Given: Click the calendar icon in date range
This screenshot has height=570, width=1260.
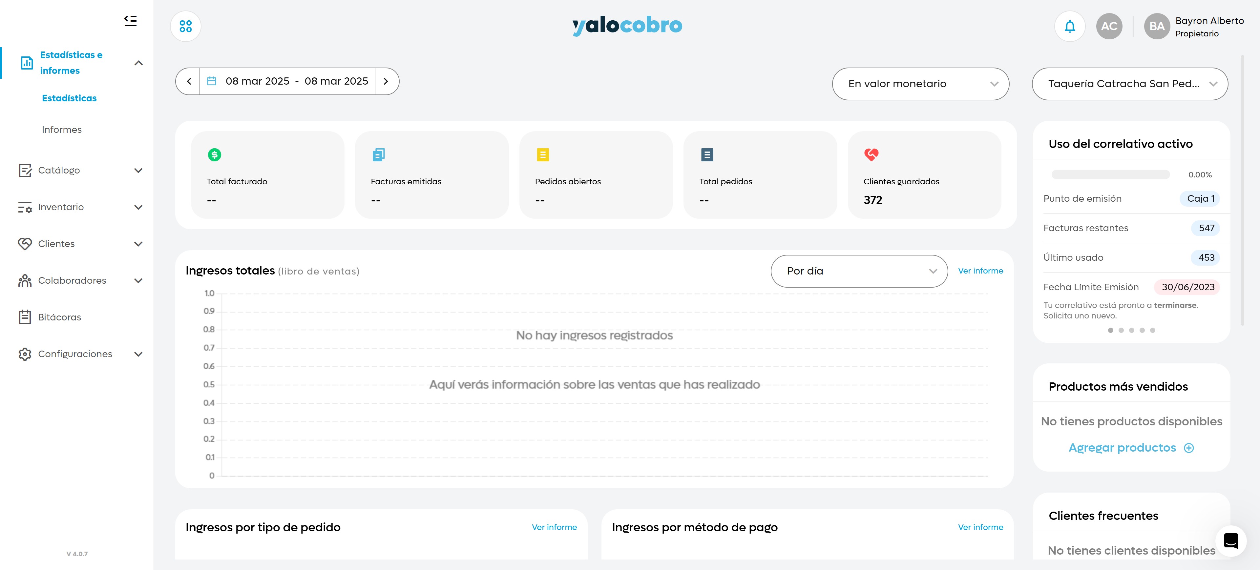Looking at the screenshot, I should click(212, 81).
